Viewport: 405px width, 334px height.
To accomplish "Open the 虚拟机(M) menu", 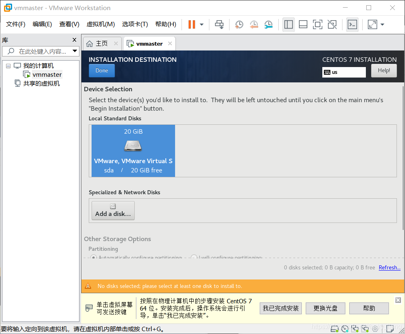I will [100, 24].
